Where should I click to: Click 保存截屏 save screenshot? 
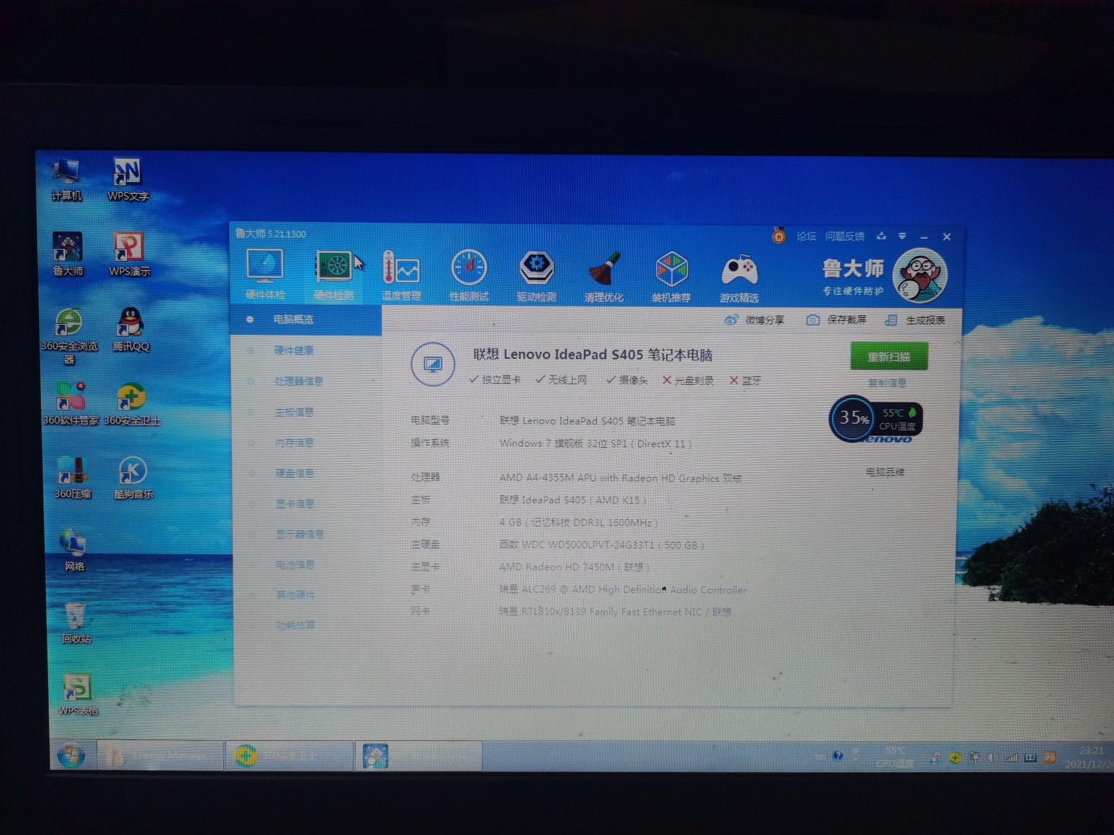pyautogui.click(x=836, y=320)
